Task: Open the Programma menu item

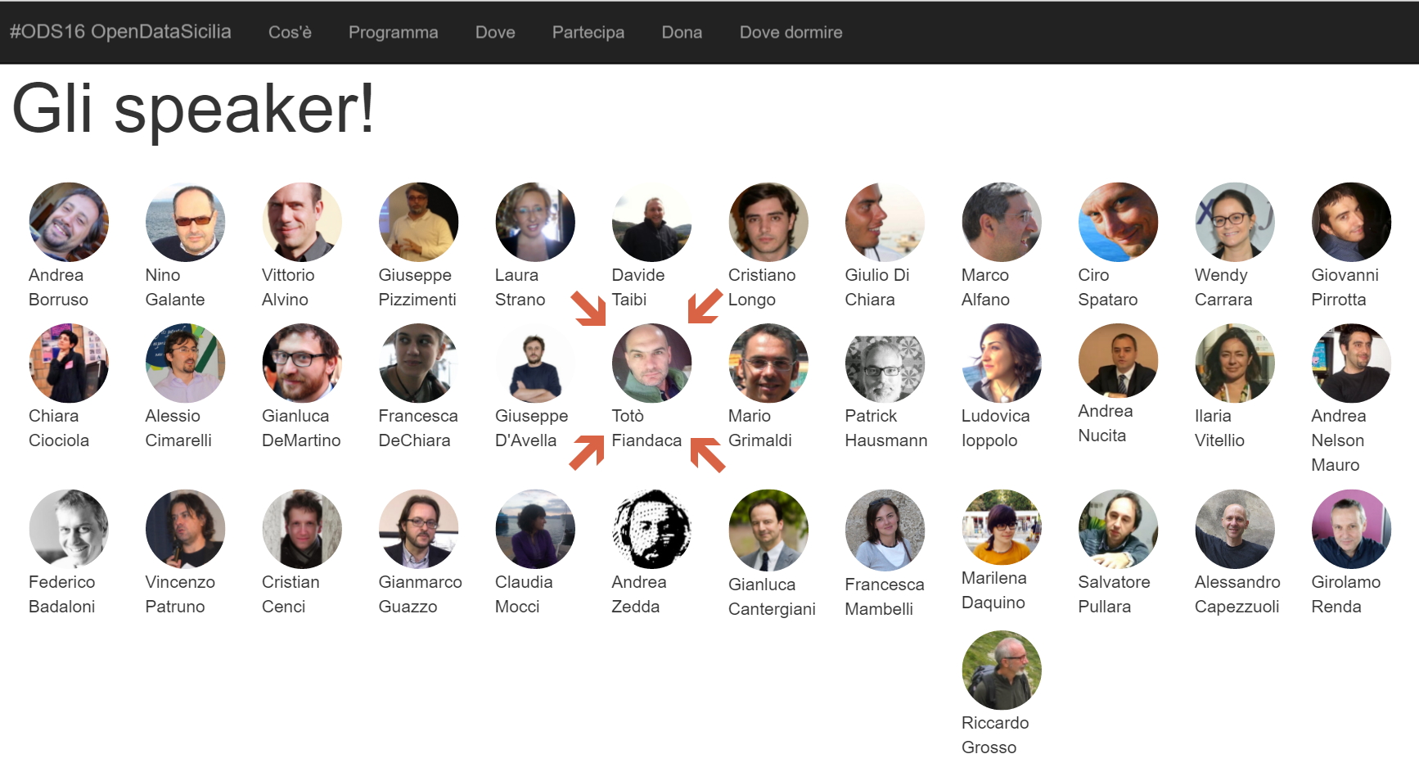Action: [393, 33]
